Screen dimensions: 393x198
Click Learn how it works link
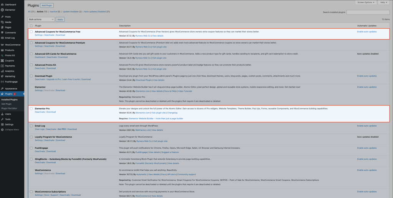tap(71, 80)
